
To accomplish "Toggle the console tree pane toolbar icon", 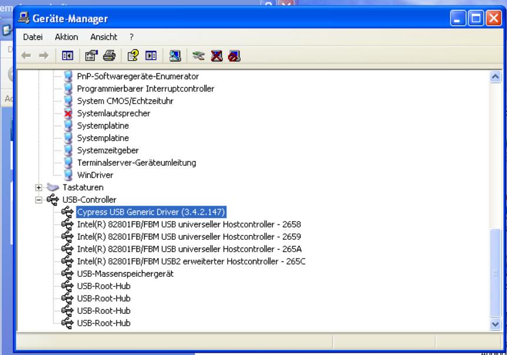I will tap(68, 56).
